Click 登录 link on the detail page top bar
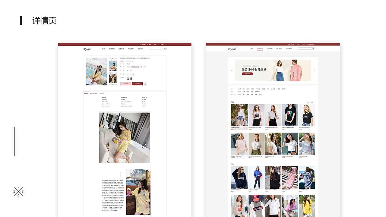The height and width of the screenshot is (217, 386). tap(150, 45)
